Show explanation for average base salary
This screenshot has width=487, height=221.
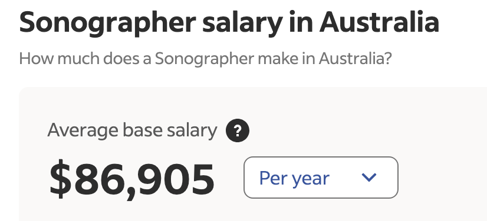pos(237,130)
